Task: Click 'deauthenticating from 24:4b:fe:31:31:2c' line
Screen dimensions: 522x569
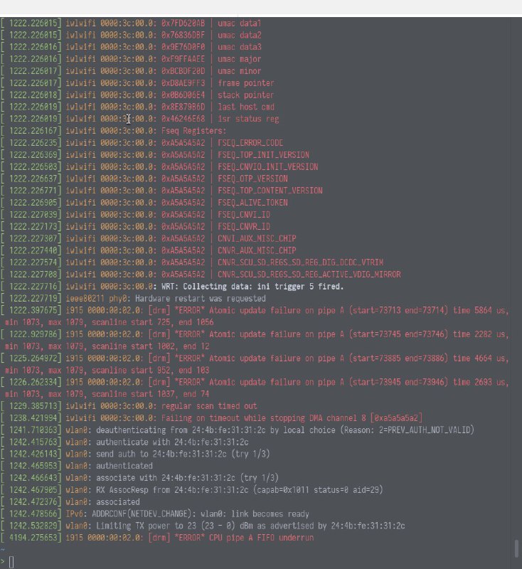Action: pos(238,430)
